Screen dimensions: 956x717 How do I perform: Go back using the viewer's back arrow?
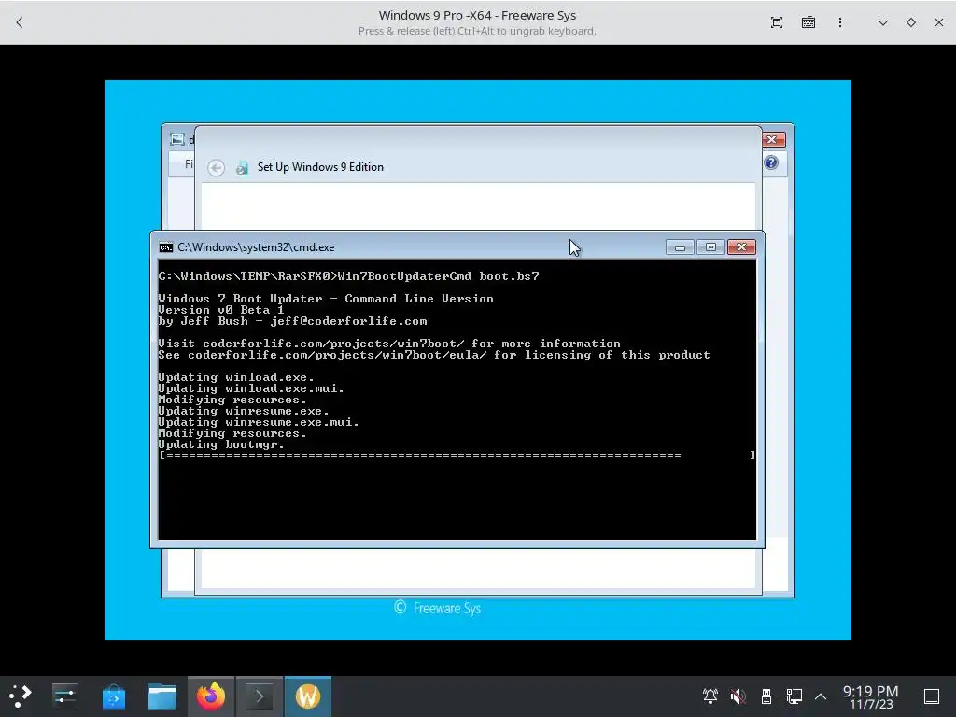click(x=20, y=22)
